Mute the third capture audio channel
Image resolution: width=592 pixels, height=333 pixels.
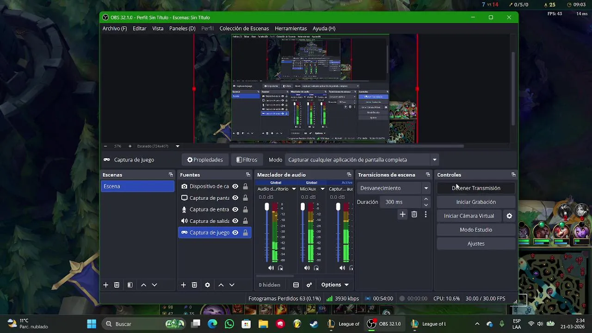pyautogui.click(x=342, y=268)
